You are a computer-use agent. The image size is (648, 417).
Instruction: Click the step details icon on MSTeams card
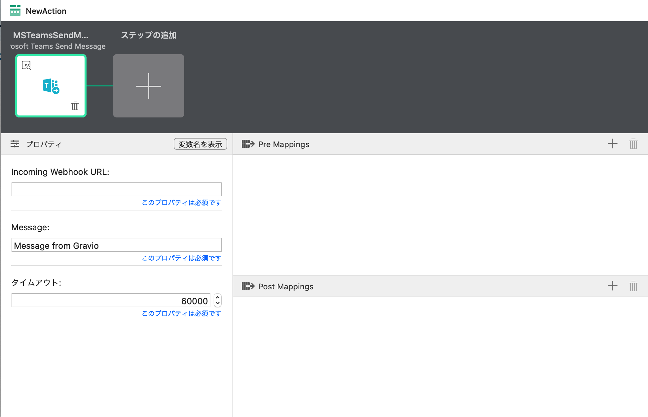pos(26,65)
